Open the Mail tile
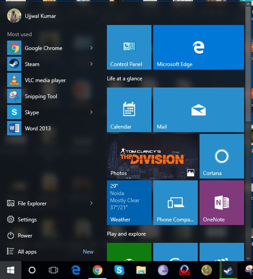253x279 pixels. click(x=199, y=110)
